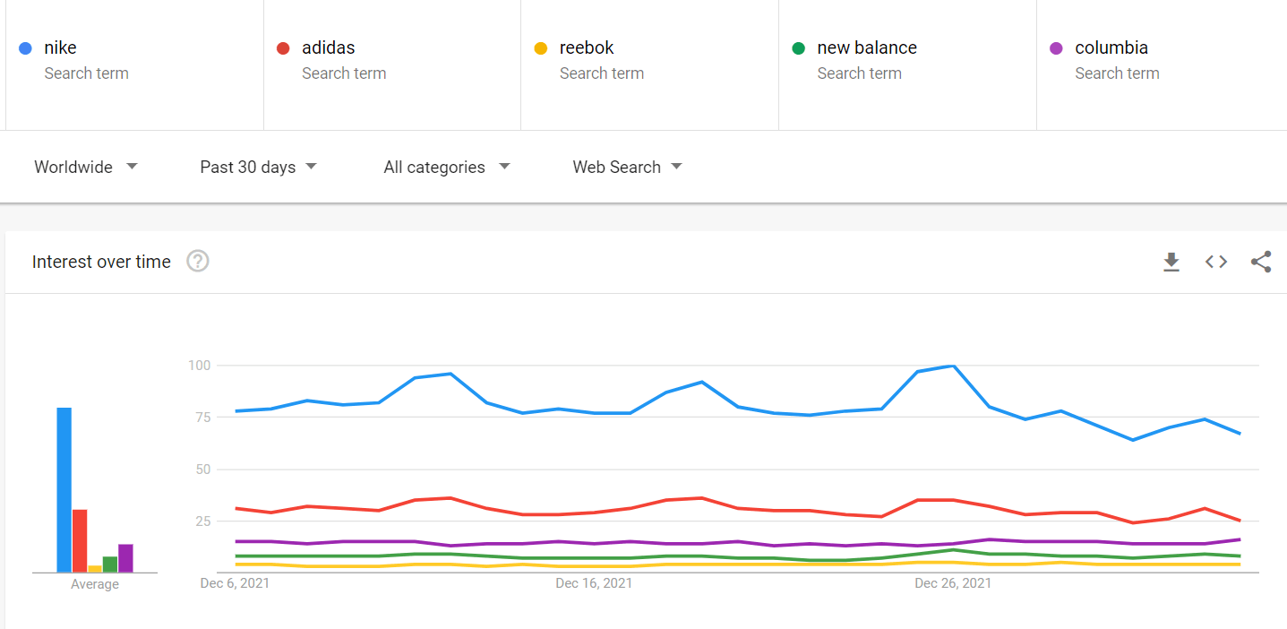1287x629 pixels.
Task: Click the purple columbia color dot
Action: pos(1057,48)
